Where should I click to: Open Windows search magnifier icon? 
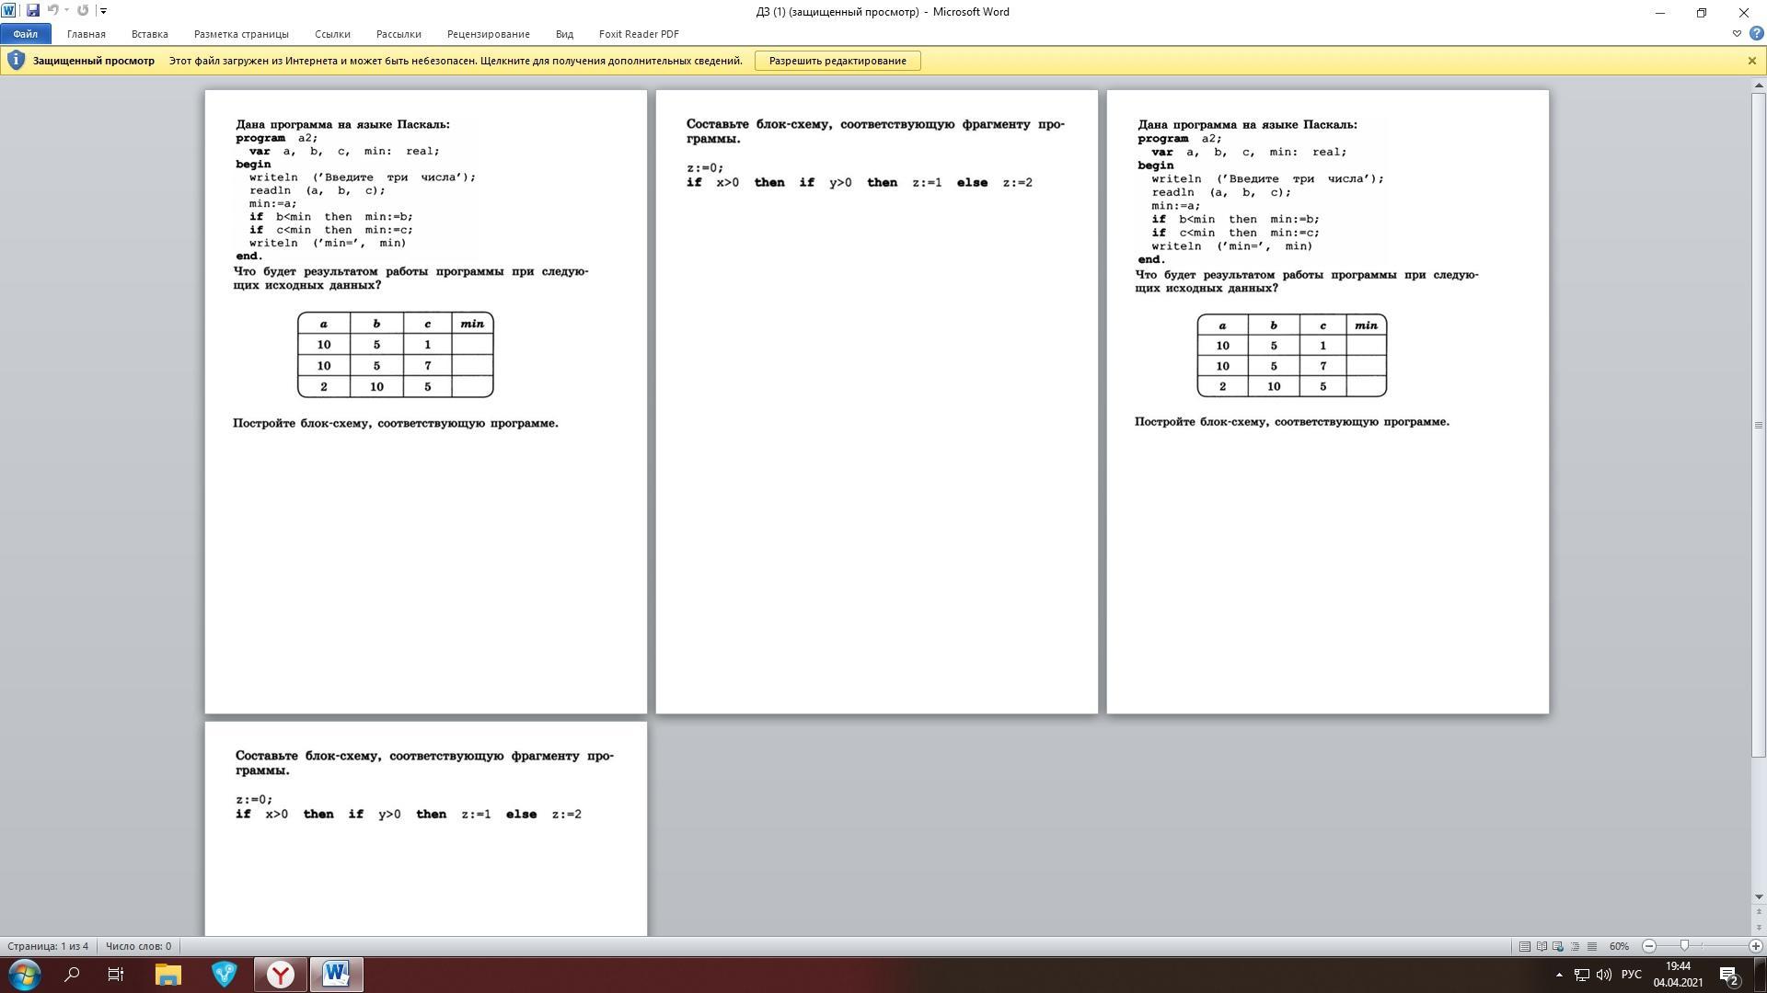click(72, 975)
